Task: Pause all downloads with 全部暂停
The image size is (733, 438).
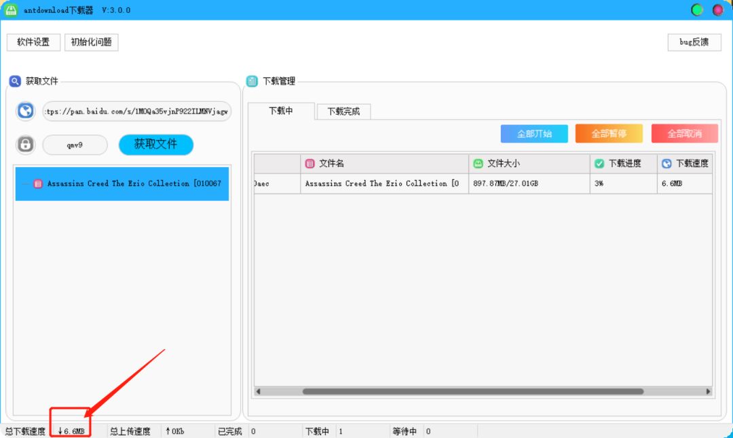Action: click(608, 133)
